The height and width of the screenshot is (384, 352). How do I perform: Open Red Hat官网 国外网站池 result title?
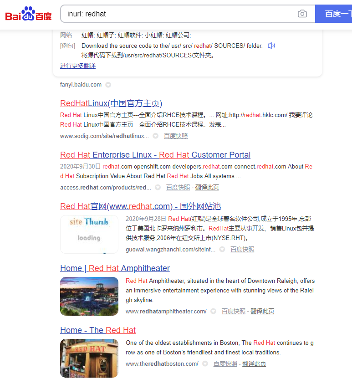pos(141,206)
